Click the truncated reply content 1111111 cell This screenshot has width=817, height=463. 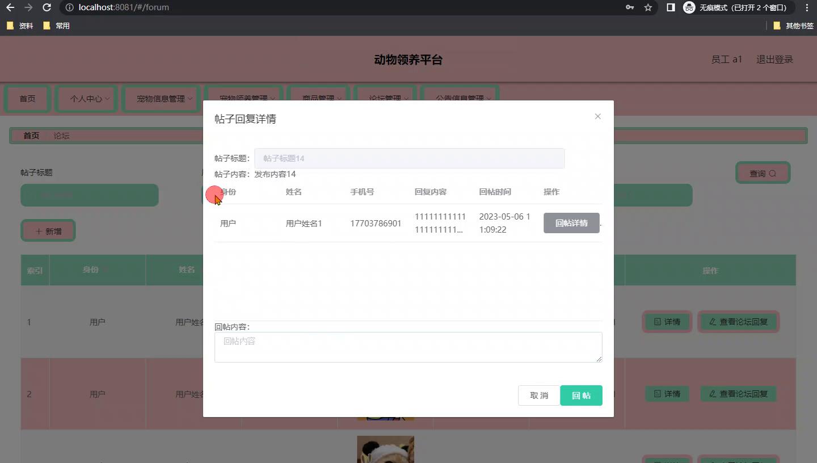440,223
